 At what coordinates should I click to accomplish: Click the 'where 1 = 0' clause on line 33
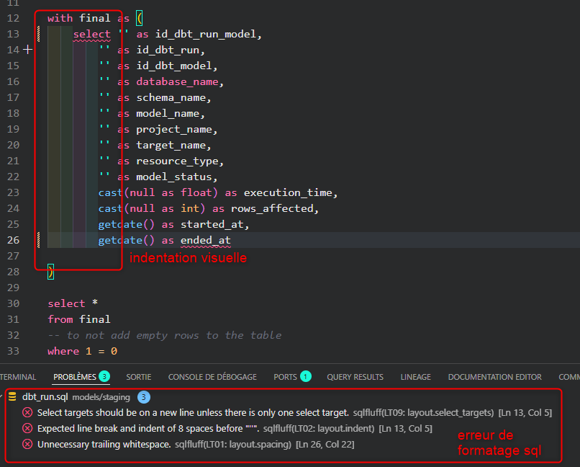pyautogui.click(x=82, y=351)
